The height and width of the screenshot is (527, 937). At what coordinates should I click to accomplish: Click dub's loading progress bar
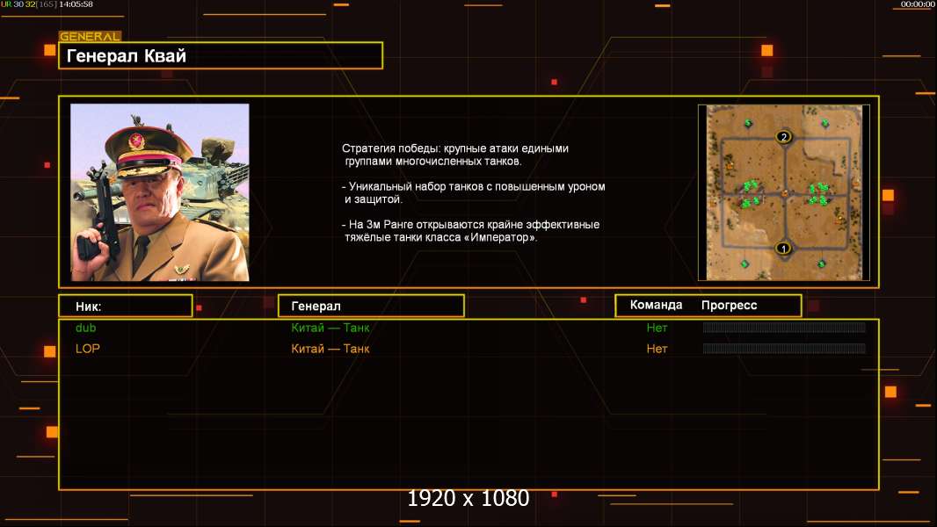(x=784, y=327)
